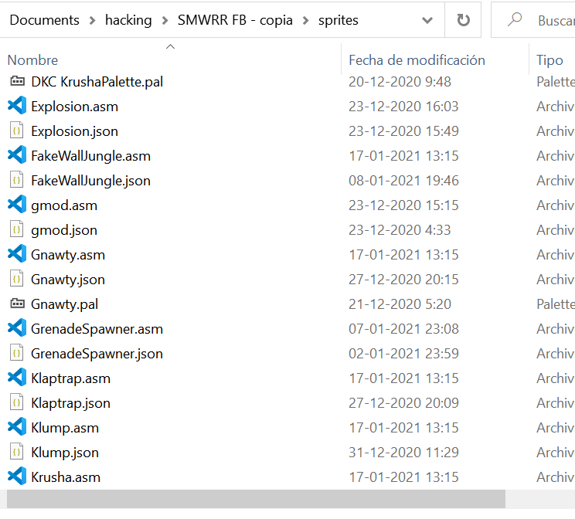Select file name Klaptrap.json
Screen dimensions: 575x519
(x=71, y=403)
